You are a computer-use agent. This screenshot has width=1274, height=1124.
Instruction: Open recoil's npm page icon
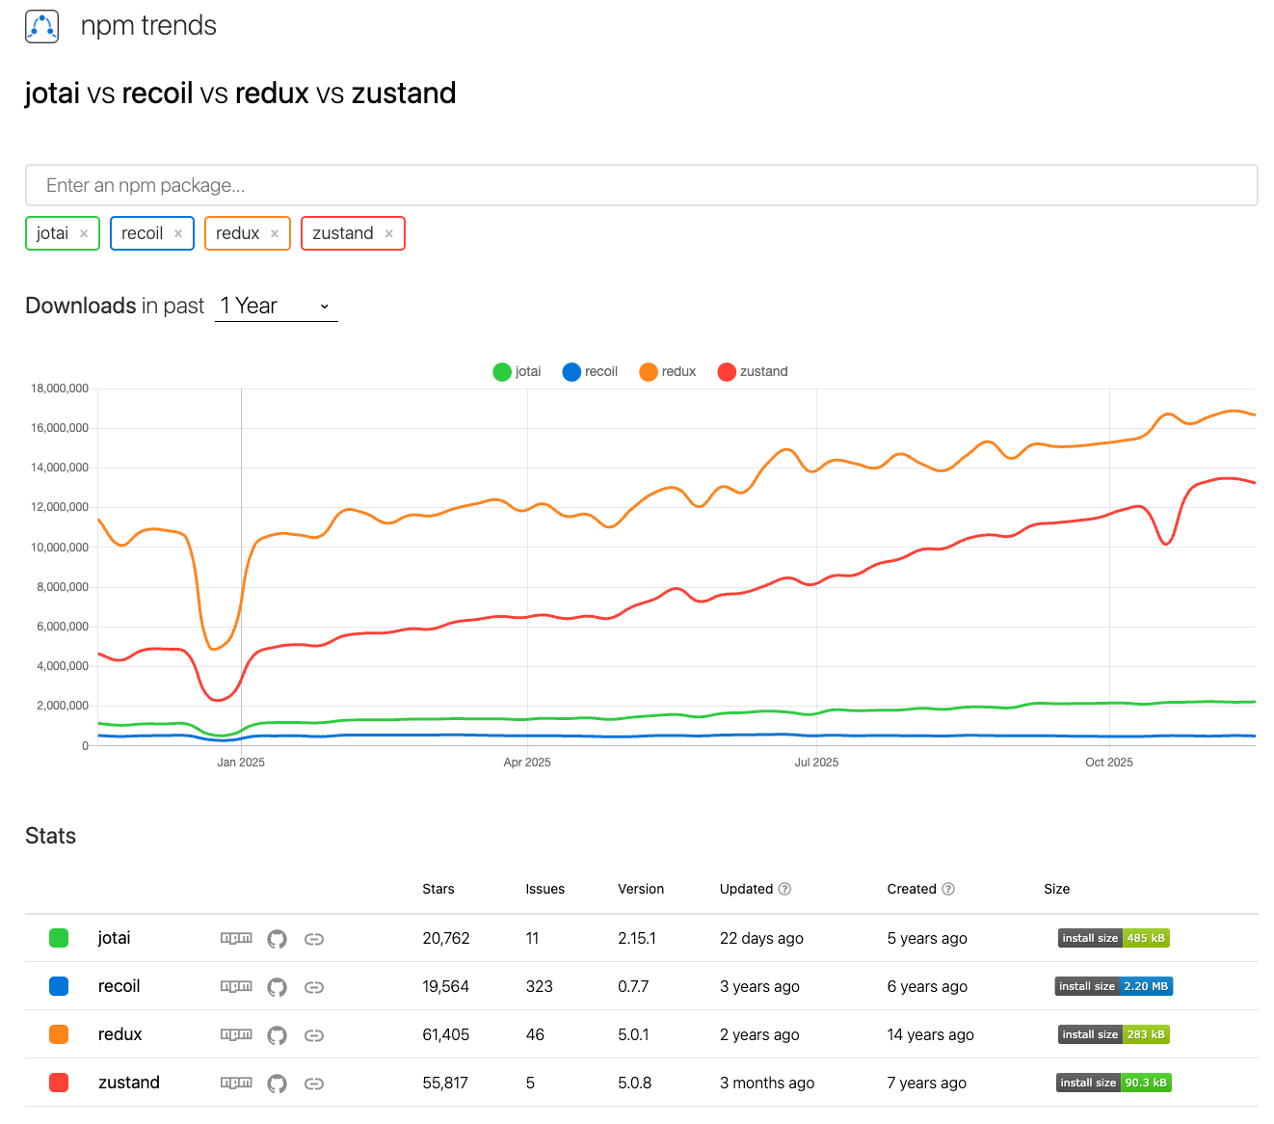236,986
